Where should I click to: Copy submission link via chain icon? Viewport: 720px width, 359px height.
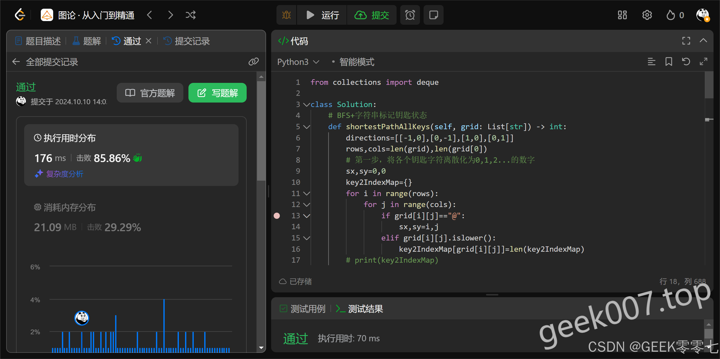(x=253, y=62)
